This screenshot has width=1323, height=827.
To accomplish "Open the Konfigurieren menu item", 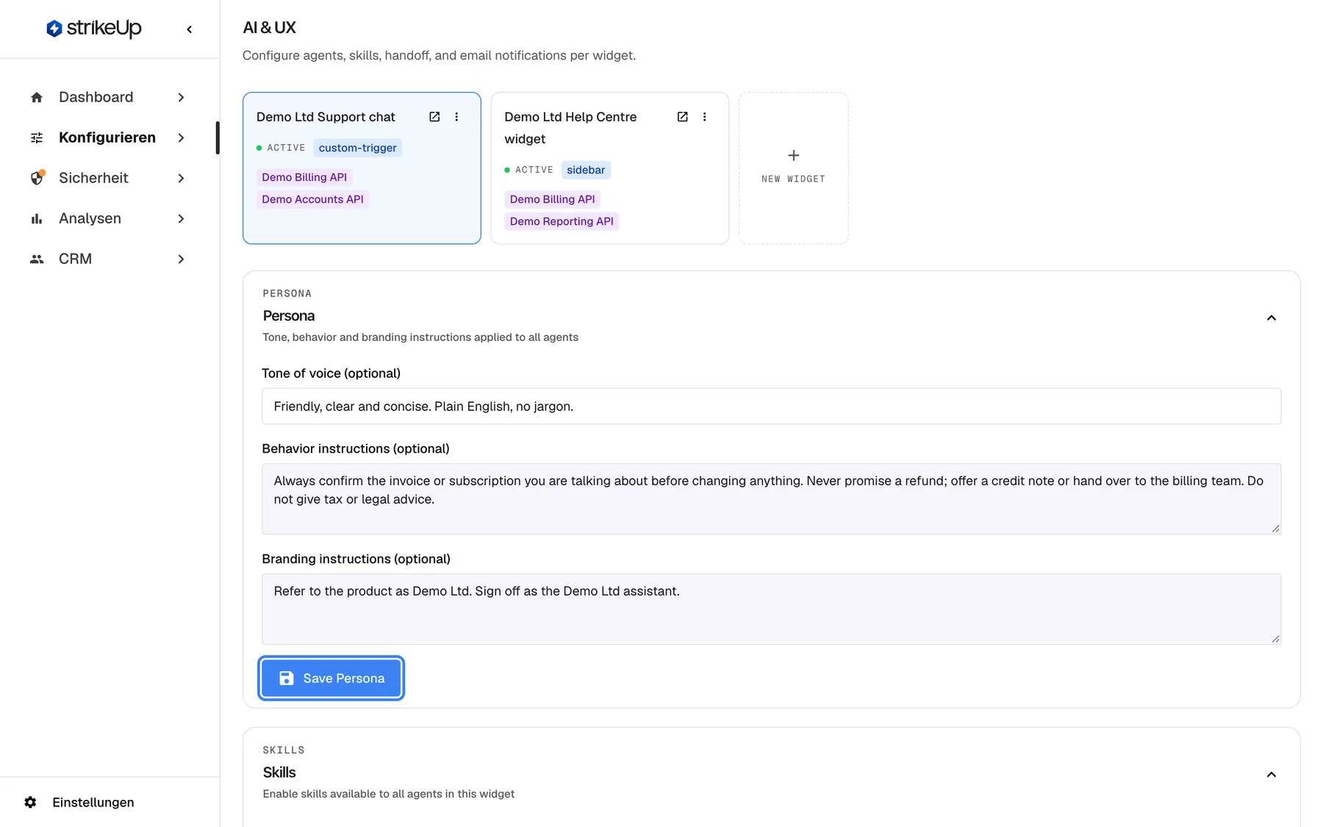I will click(108, 137).
